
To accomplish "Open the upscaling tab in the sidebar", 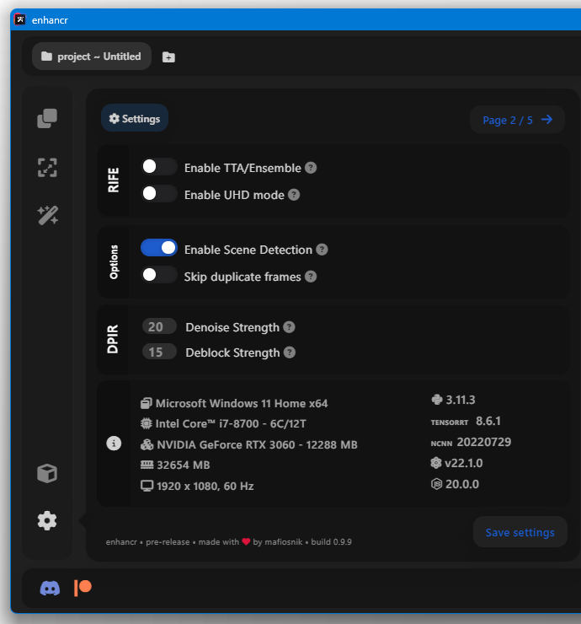I will (47, 168).
